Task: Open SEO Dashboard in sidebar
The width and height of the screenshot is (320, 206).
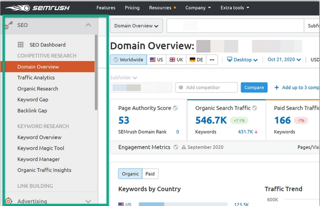Action: click(48, 45)
